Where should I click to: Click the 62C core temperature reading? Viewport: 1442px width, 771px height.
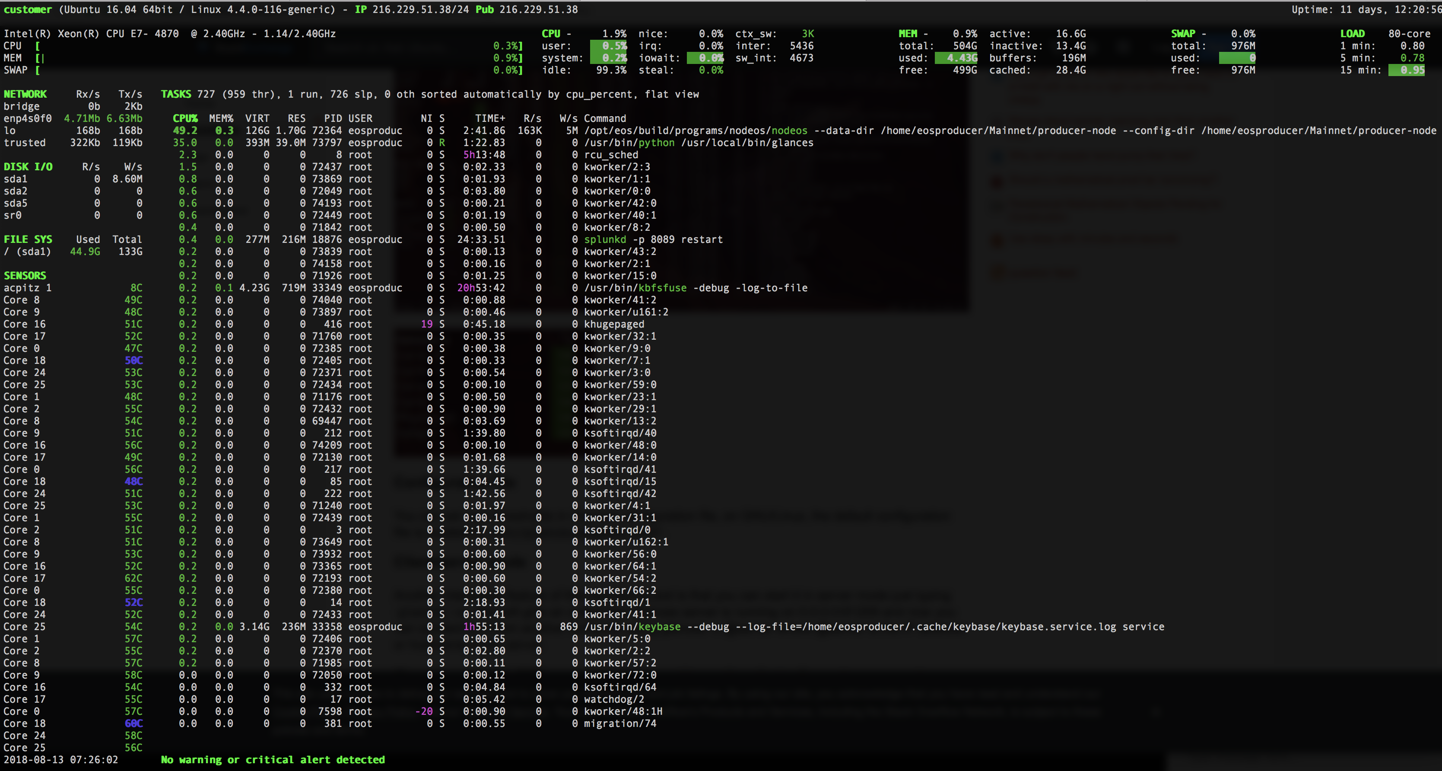pos(133,578)
